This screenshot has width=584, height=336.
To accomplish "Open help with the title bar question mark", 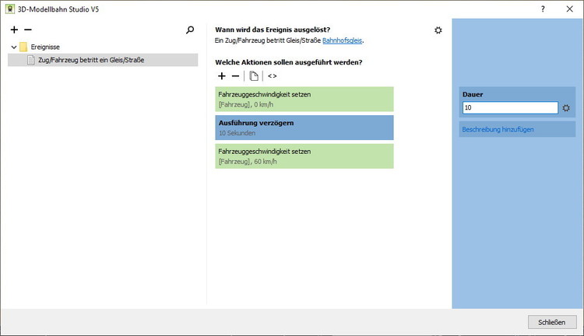I will coord(543,8).
